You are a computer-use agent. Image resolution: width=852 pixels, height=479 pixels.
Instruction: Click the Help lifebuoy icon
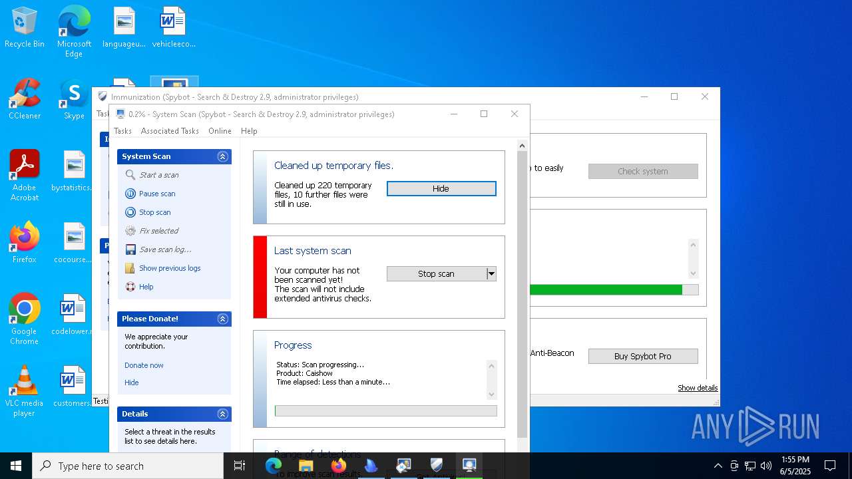(130, 287)
